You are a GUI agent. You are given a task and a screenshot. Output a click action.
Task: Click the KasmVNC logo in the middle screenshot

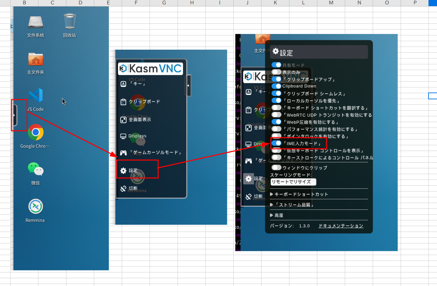[150, 68]
